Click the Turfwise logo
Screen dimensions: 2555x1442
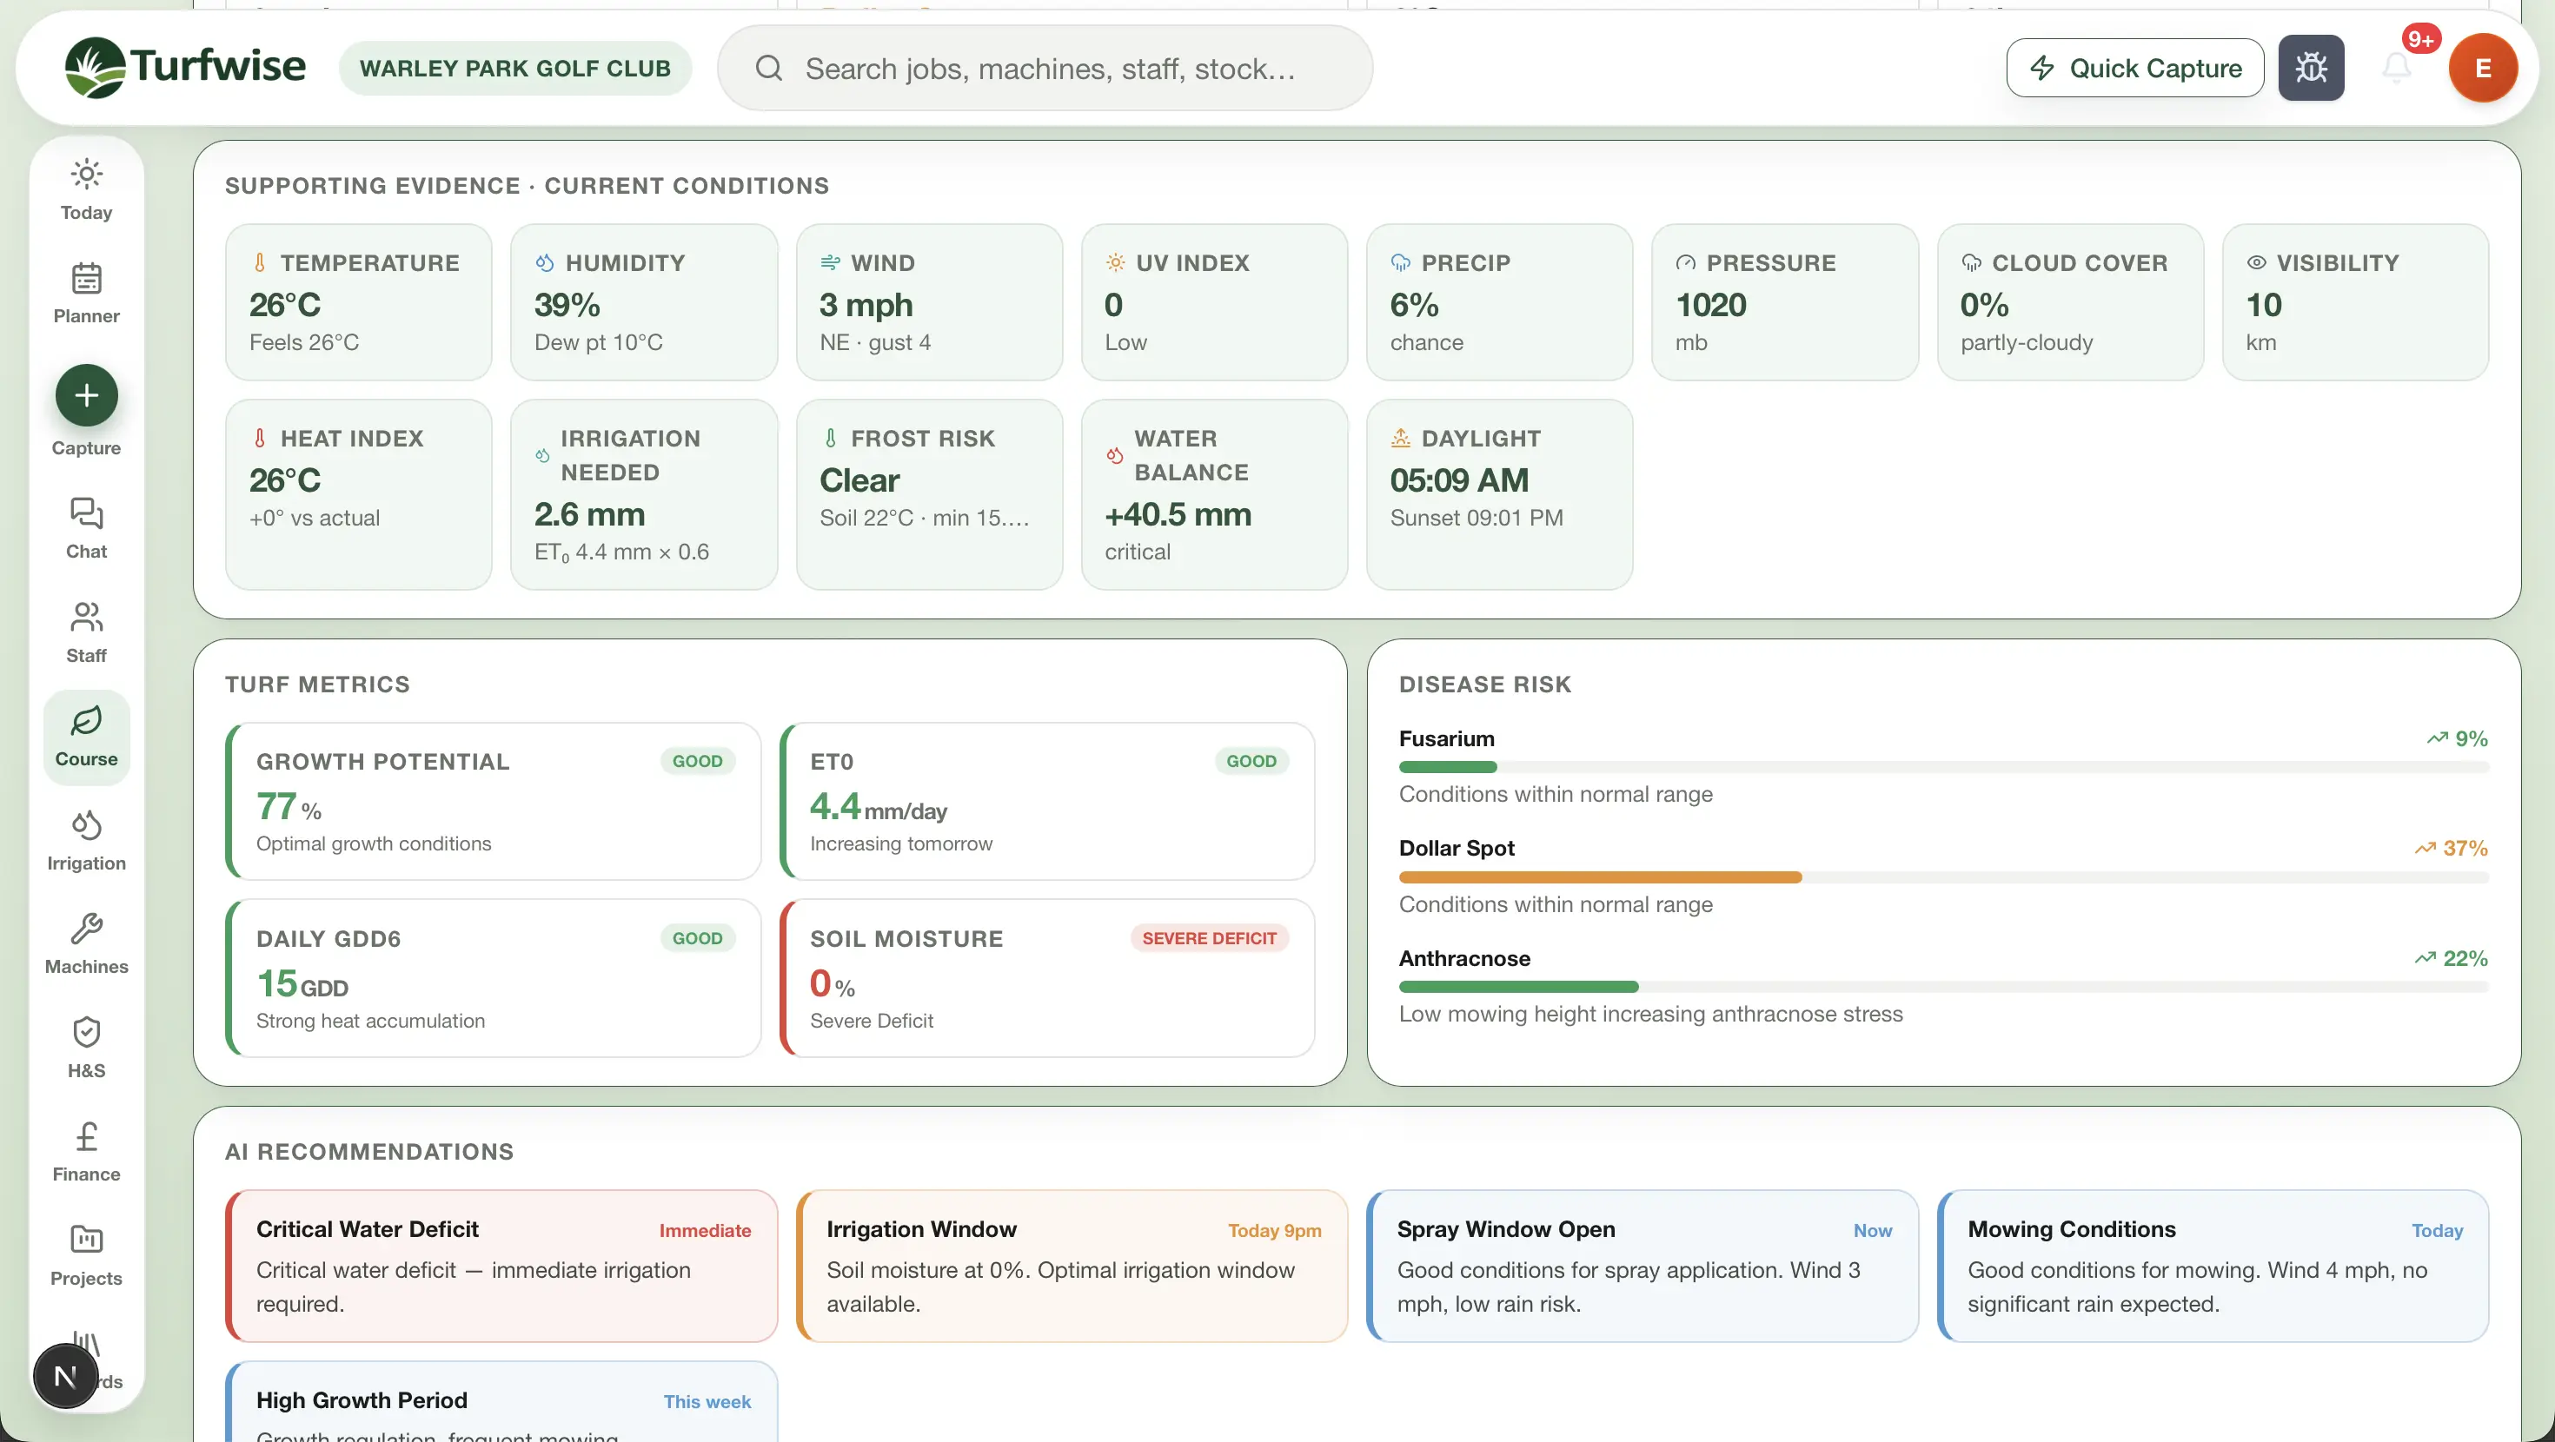[x=185, y=68]
